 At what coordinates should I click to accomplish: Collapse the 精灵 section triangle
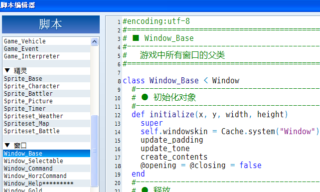[x=7, y=71]
